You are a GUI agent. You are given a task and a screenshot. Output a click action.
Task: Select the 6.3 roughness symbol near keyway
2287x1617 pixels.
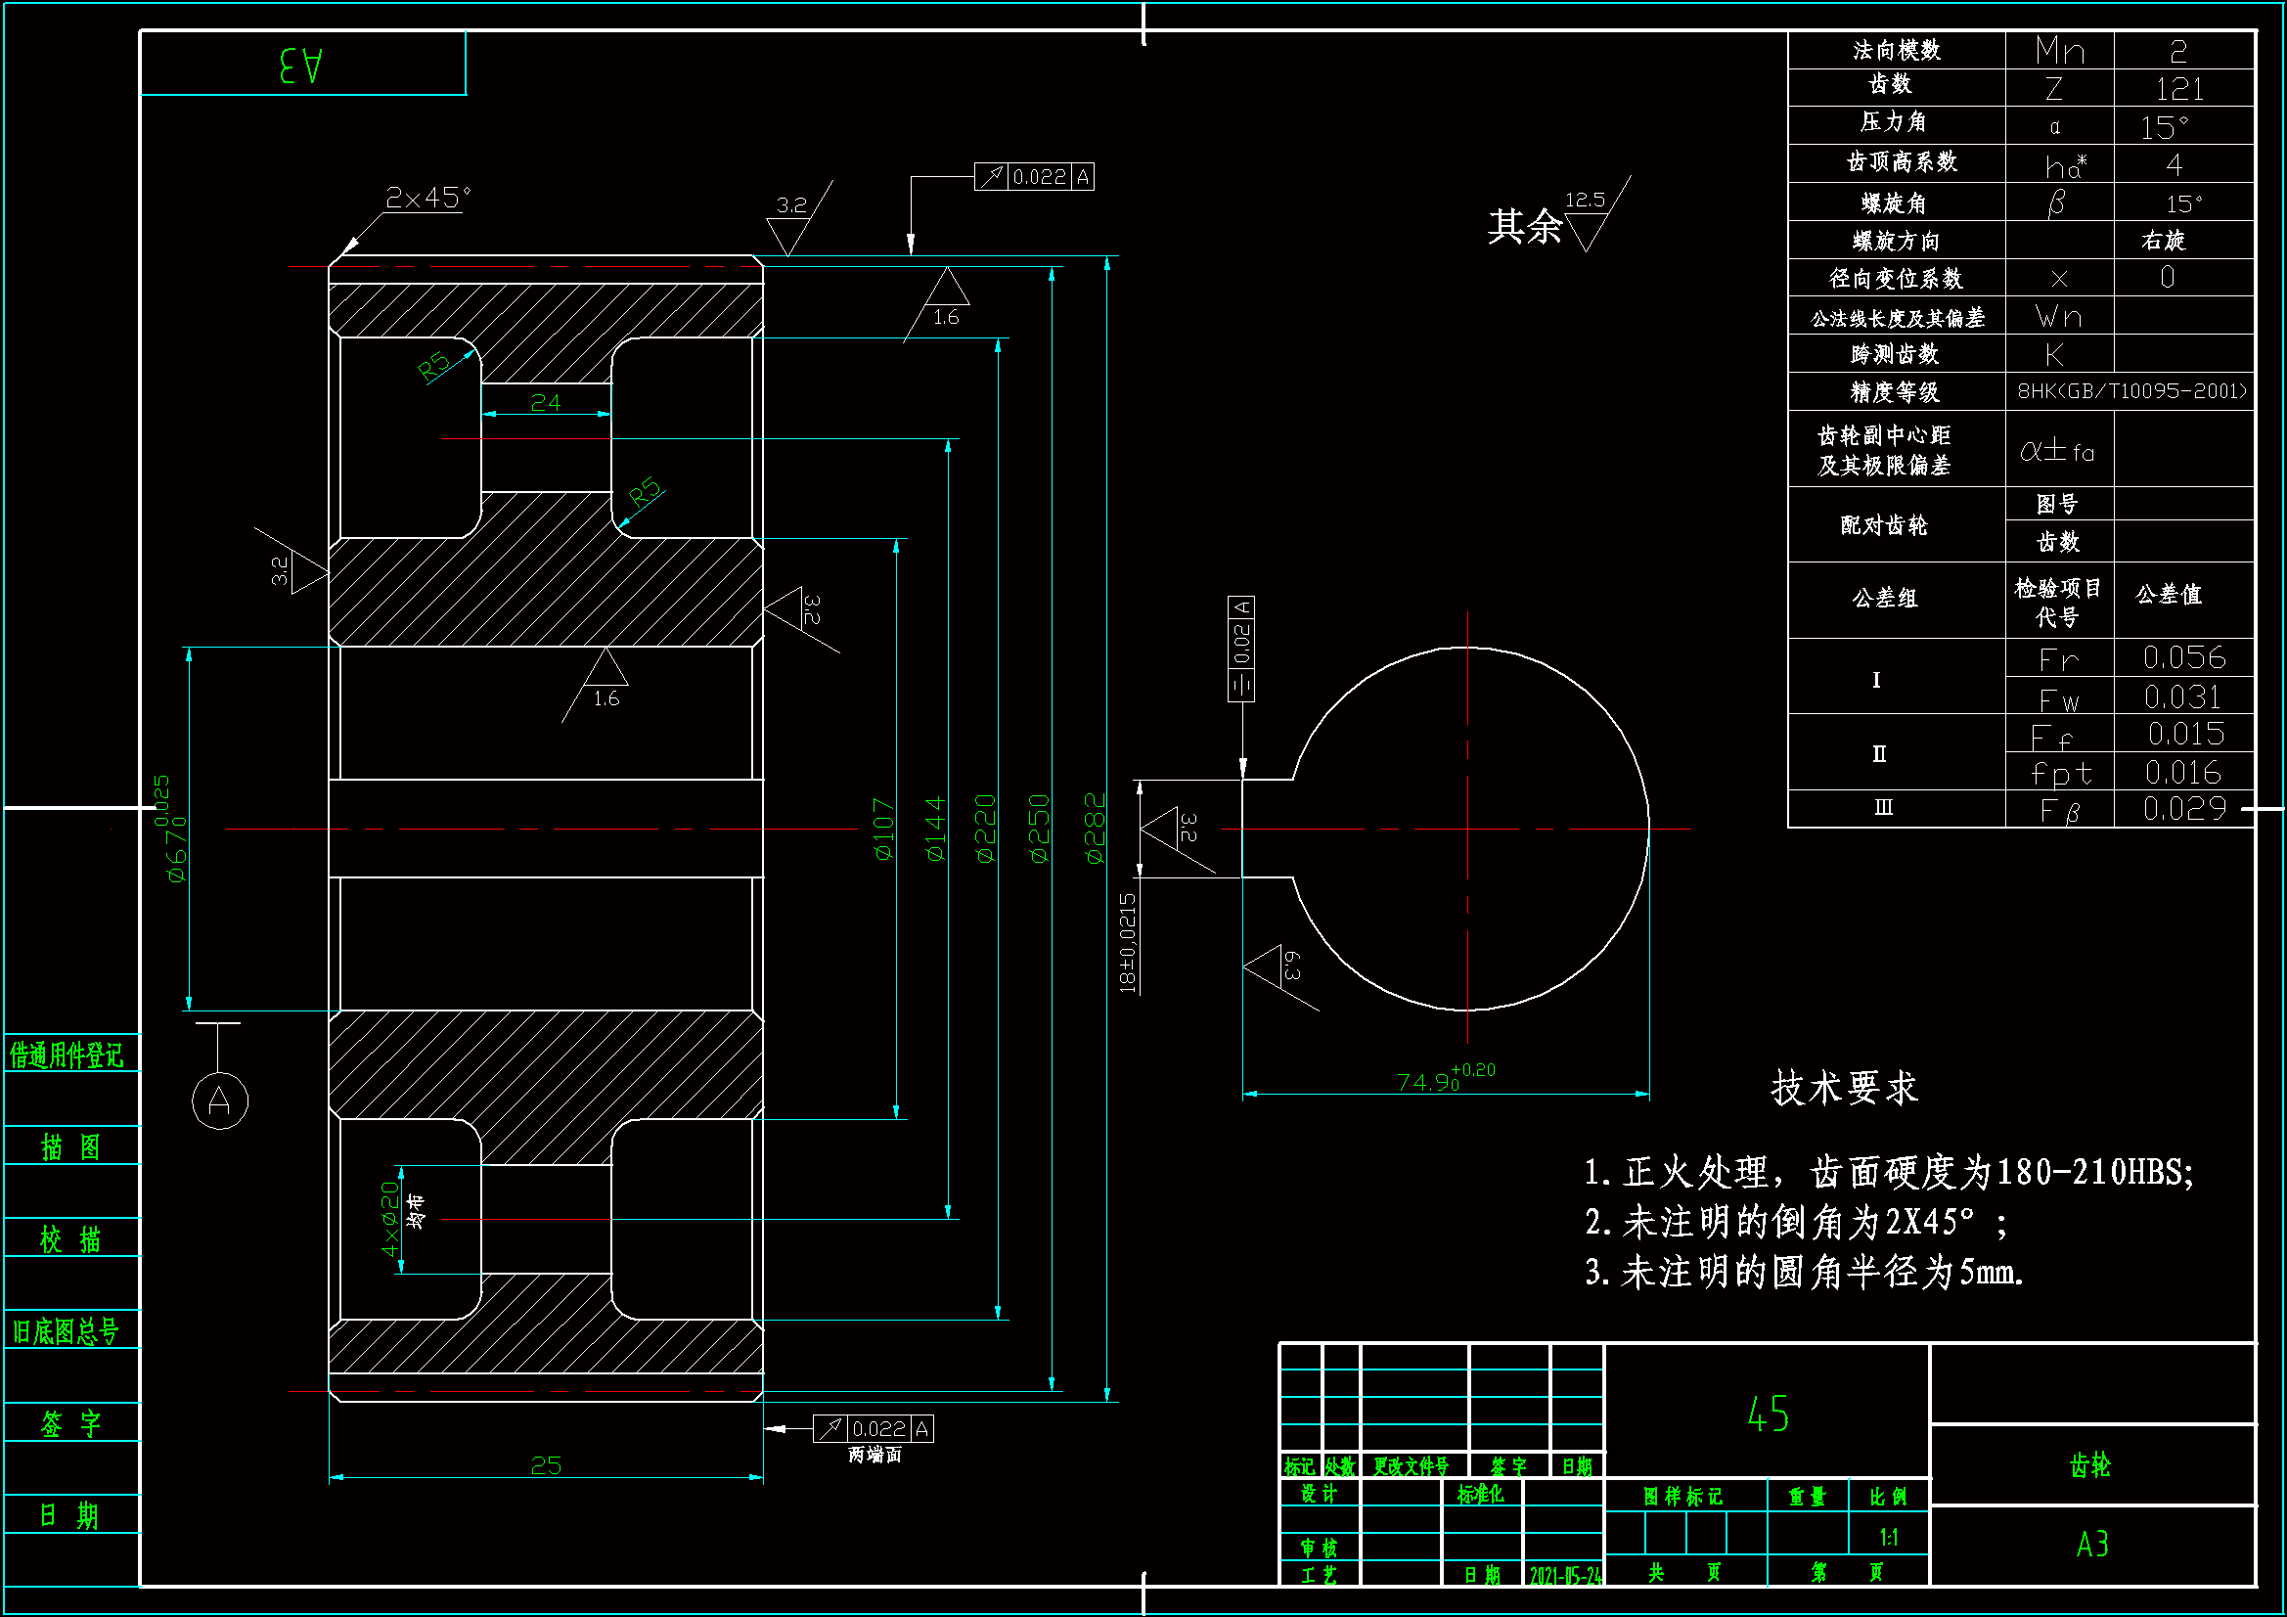[1277, 967]
